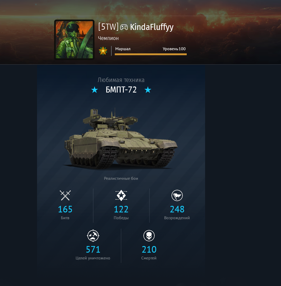This screenshot has width=281, height=286.
Task: Click the БМПТ-72 vehicle title
Action: [121, 90]
